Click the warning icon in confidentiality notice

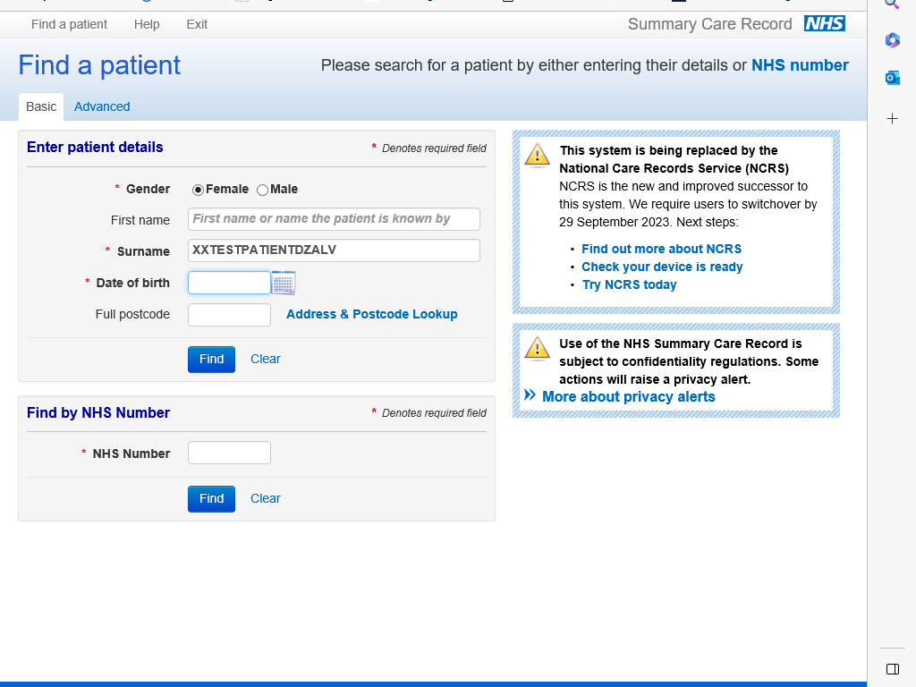point(537,348)
